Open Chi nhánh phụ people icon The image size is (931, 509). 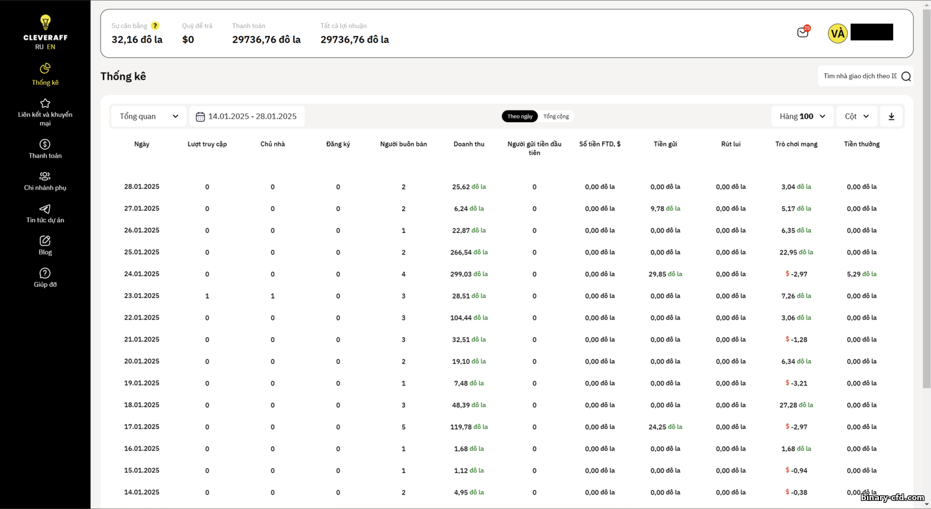(45, 176)
